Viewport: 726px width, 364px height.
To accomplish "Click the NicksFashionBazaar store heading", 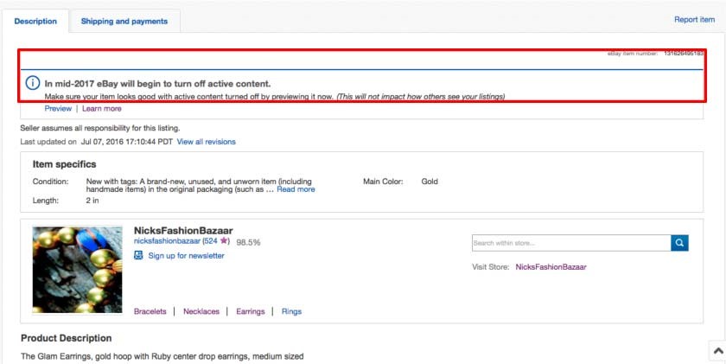I will tap(183, 231).
